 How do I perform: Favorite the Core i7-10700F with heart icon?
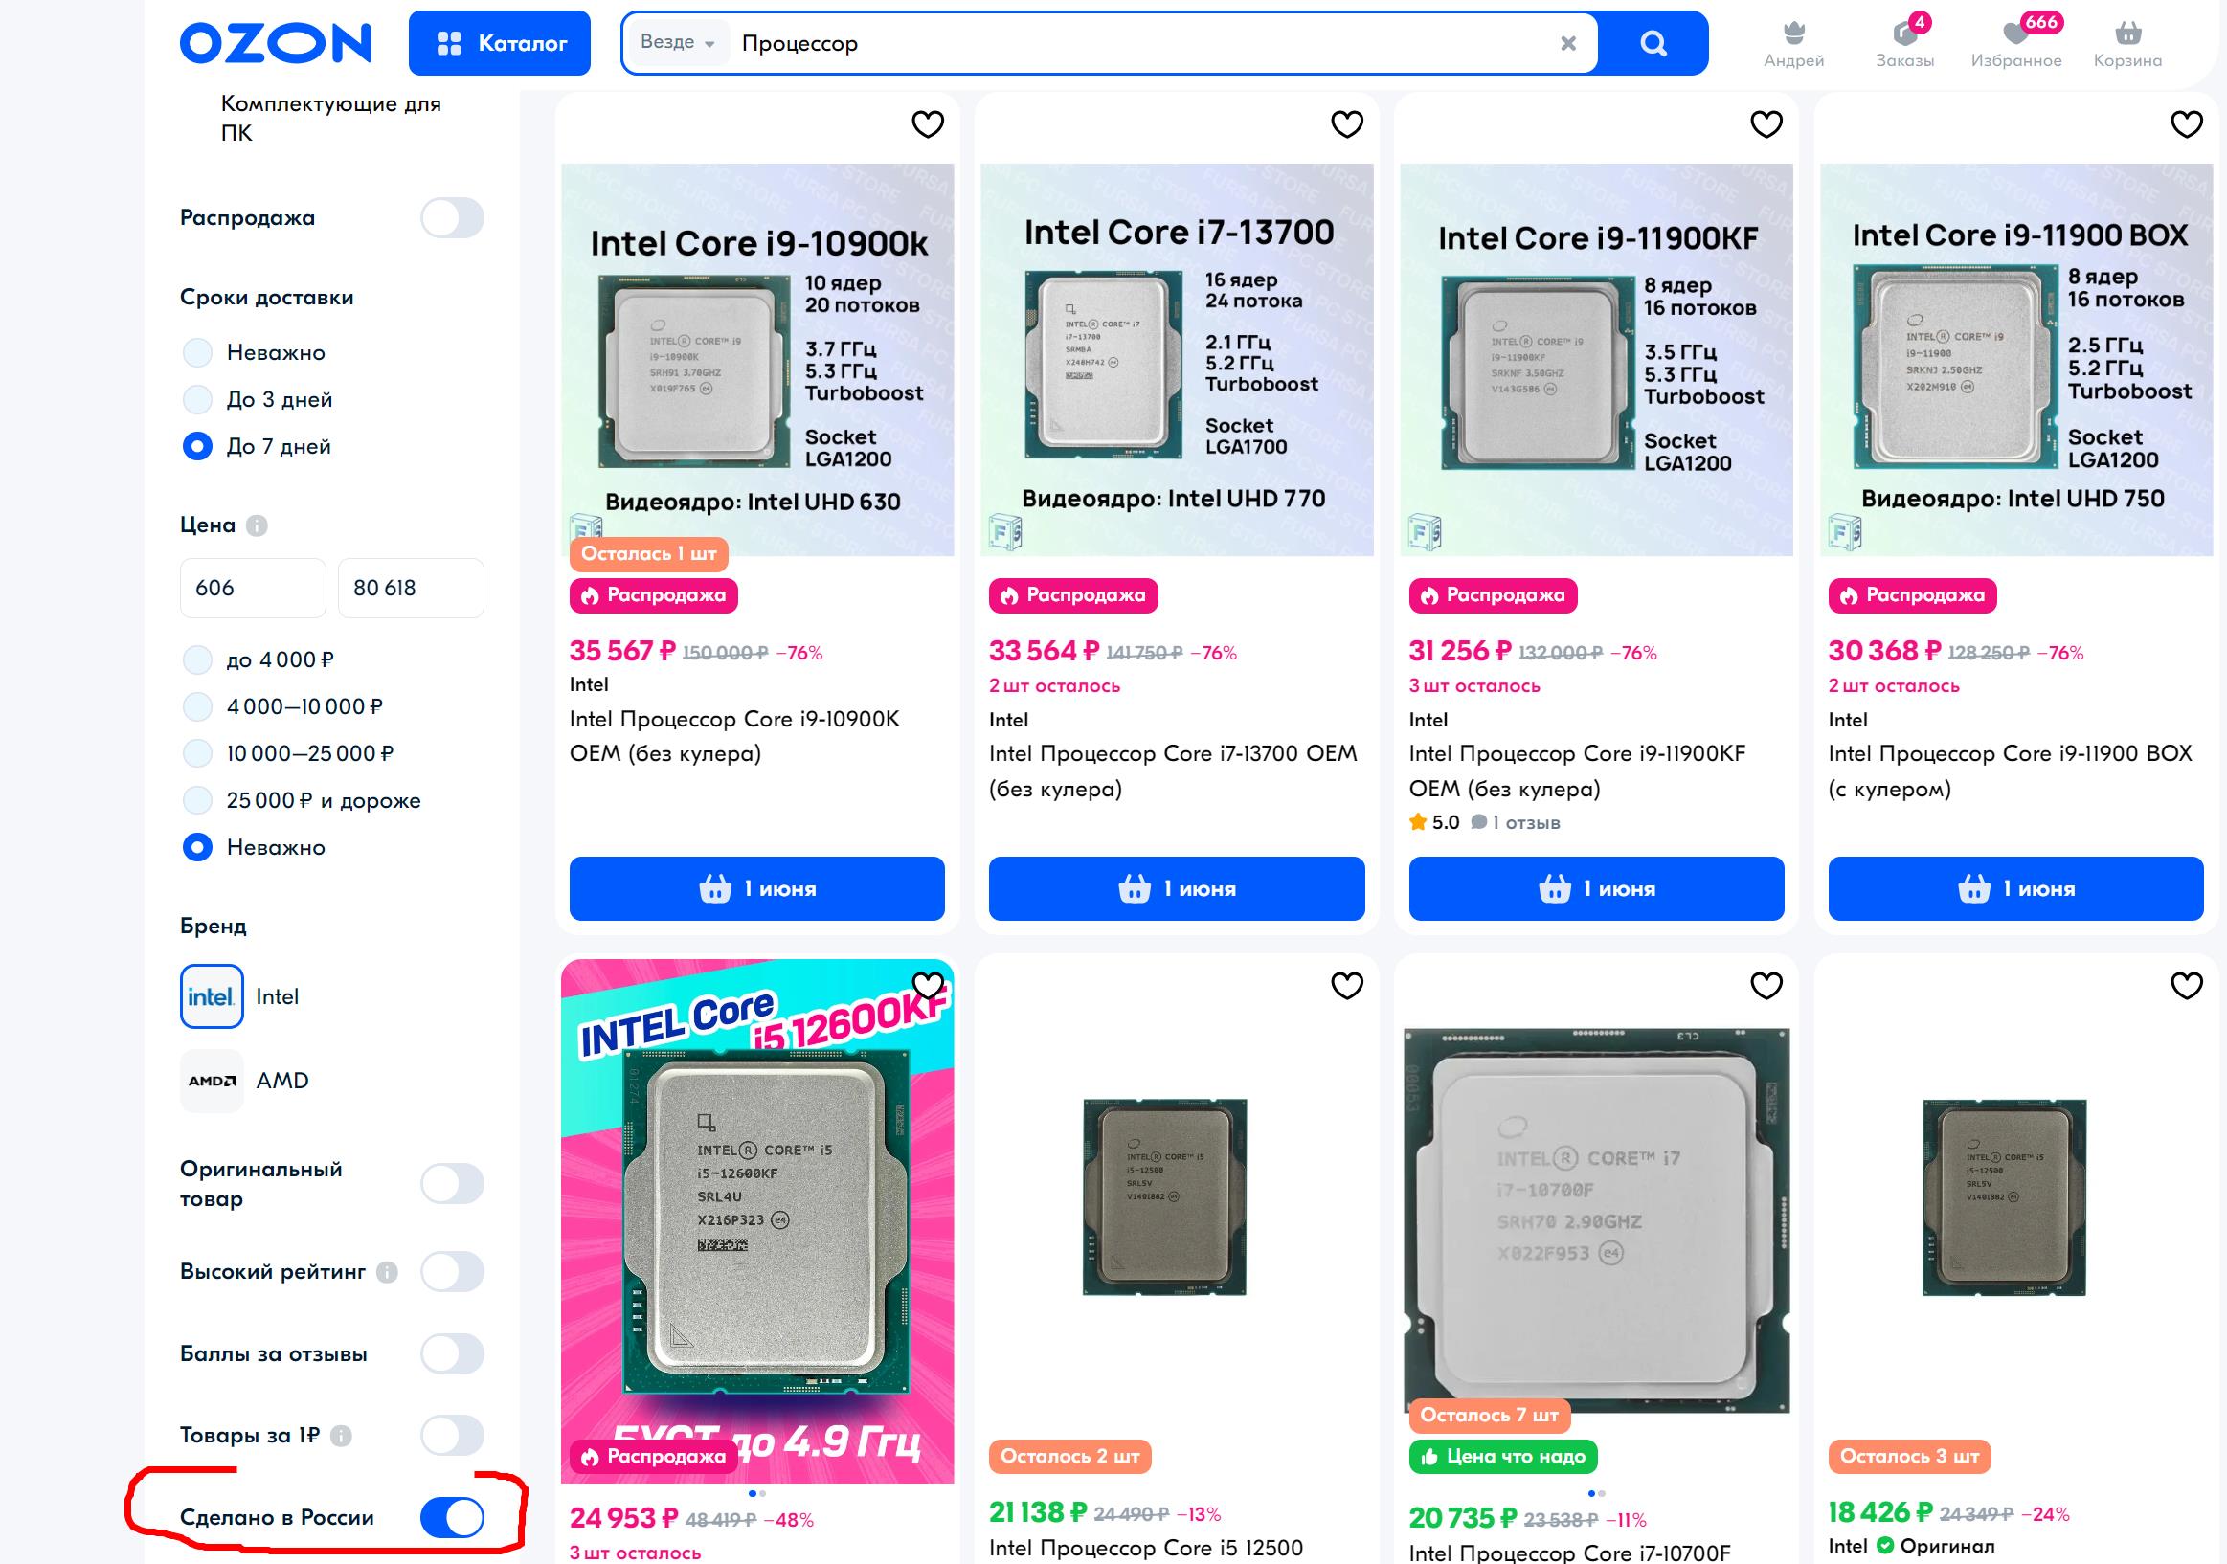(1766, 985)
